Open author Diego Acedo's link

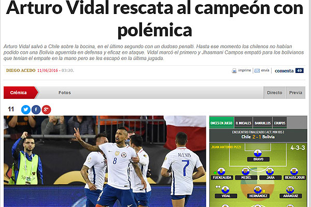(21, 70)
